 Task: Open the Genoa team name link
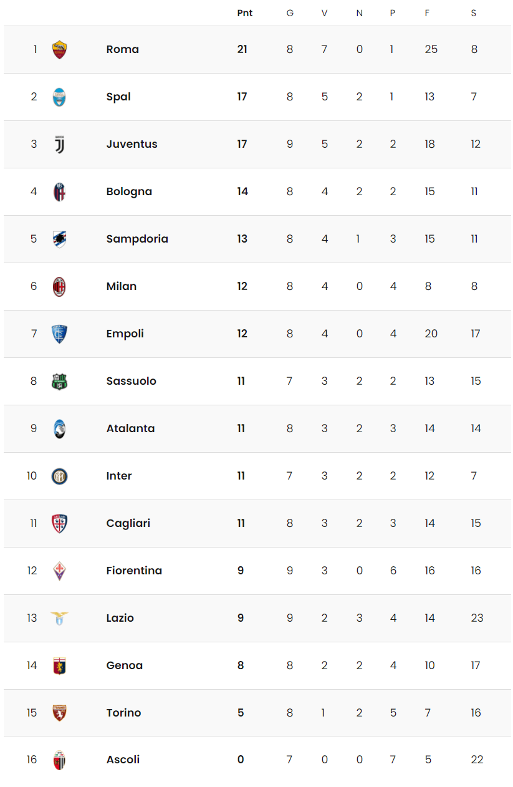[125, 665]
